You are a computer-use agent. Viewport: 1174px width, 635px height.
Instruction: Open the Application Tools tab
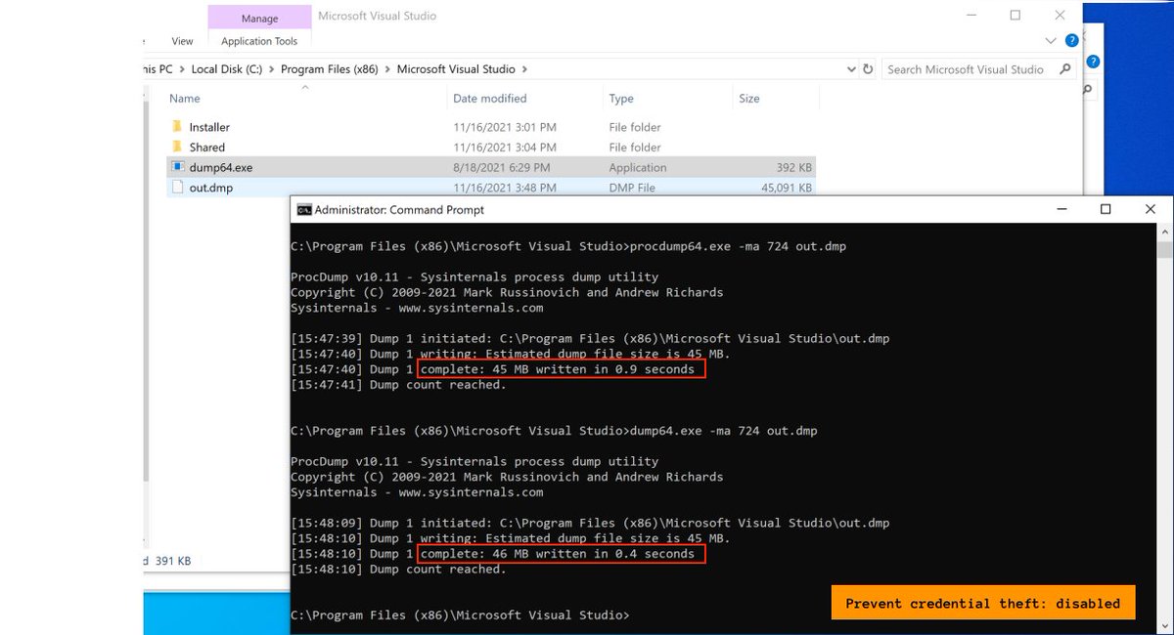click(x=259, y=41)
